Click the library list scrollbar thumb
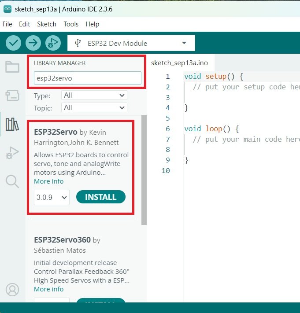The width and height of the screenshot is (300, 313). [144, 170]
